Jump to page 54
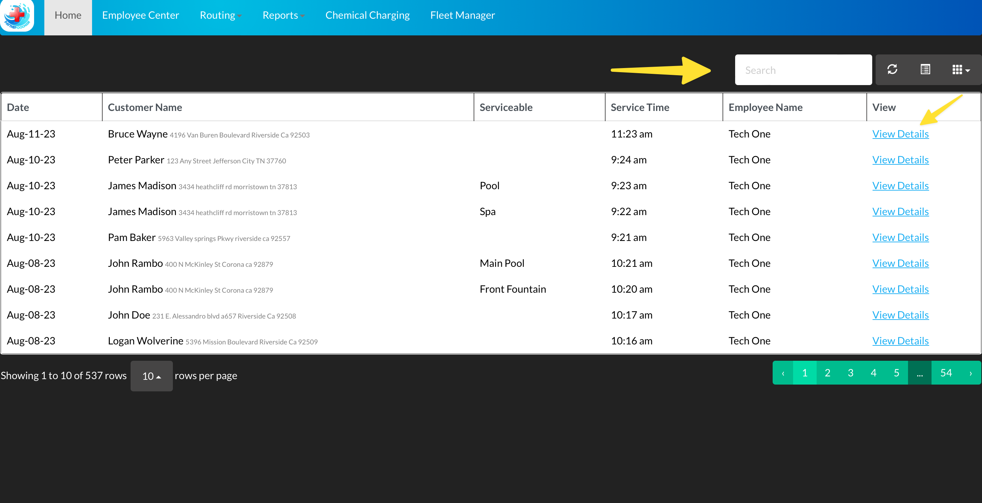 coord(946,373)
